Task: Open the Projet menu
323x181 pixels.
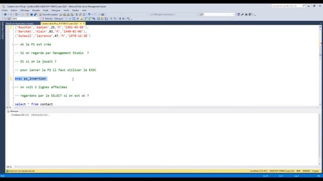Action: [x=45, y=10]
